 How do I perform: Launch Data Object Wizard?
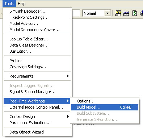[x=37, y=132]
